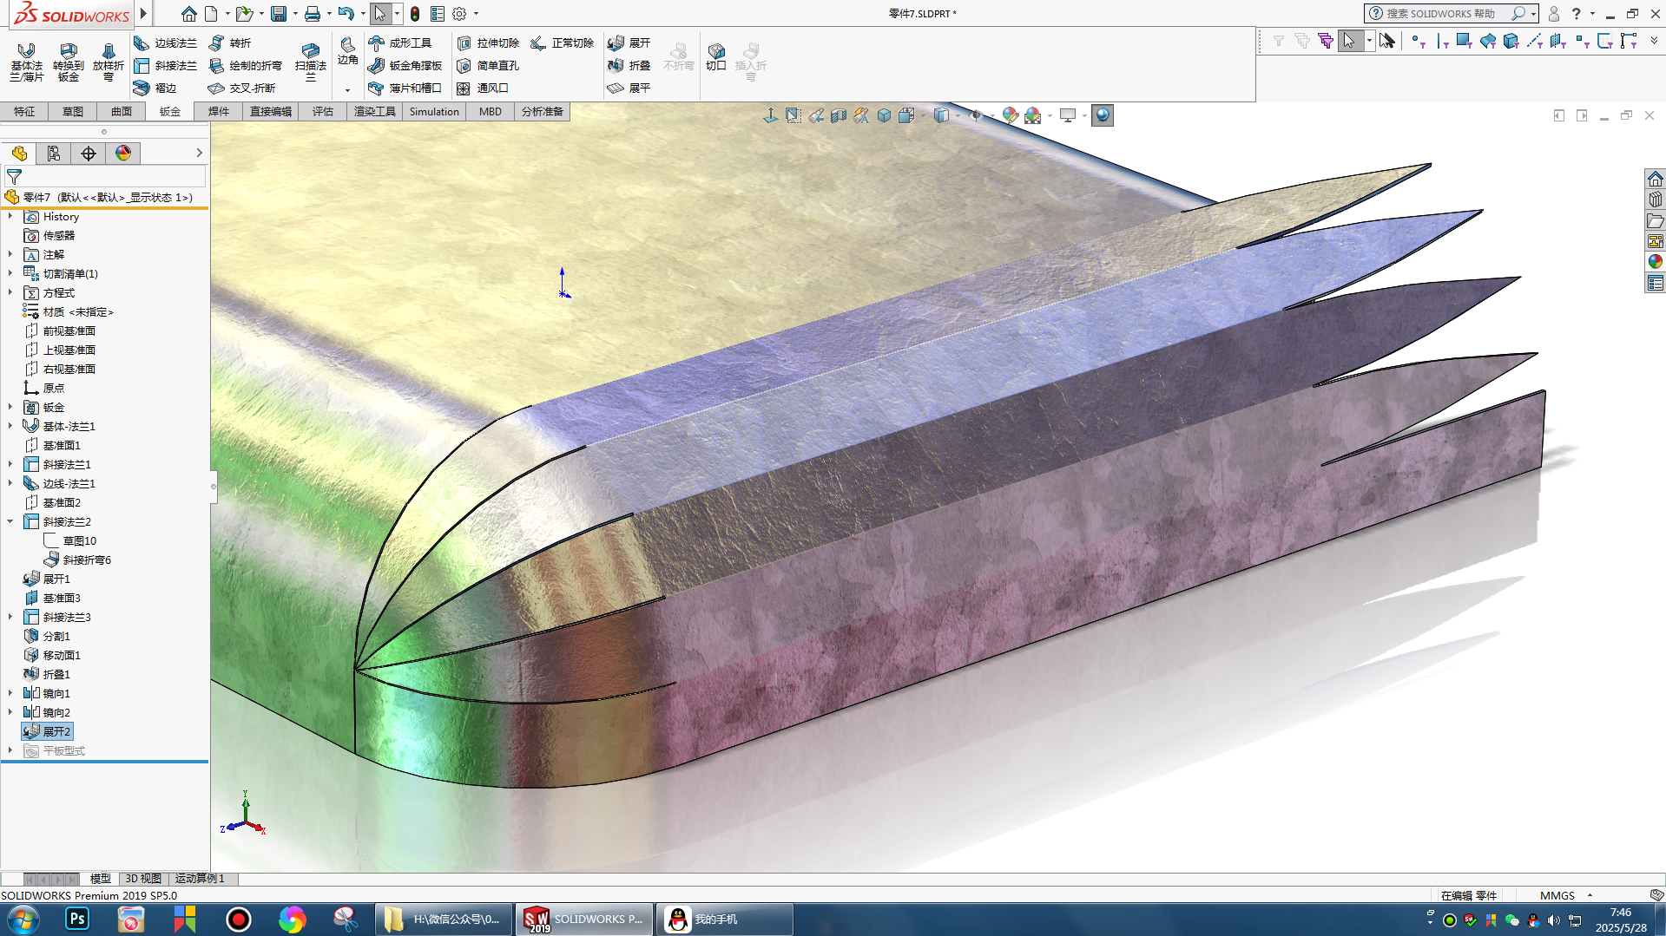Select 绘制的折弯 tool
The height and width of the screenshot is (936, 1666).
tap(245, 65)
